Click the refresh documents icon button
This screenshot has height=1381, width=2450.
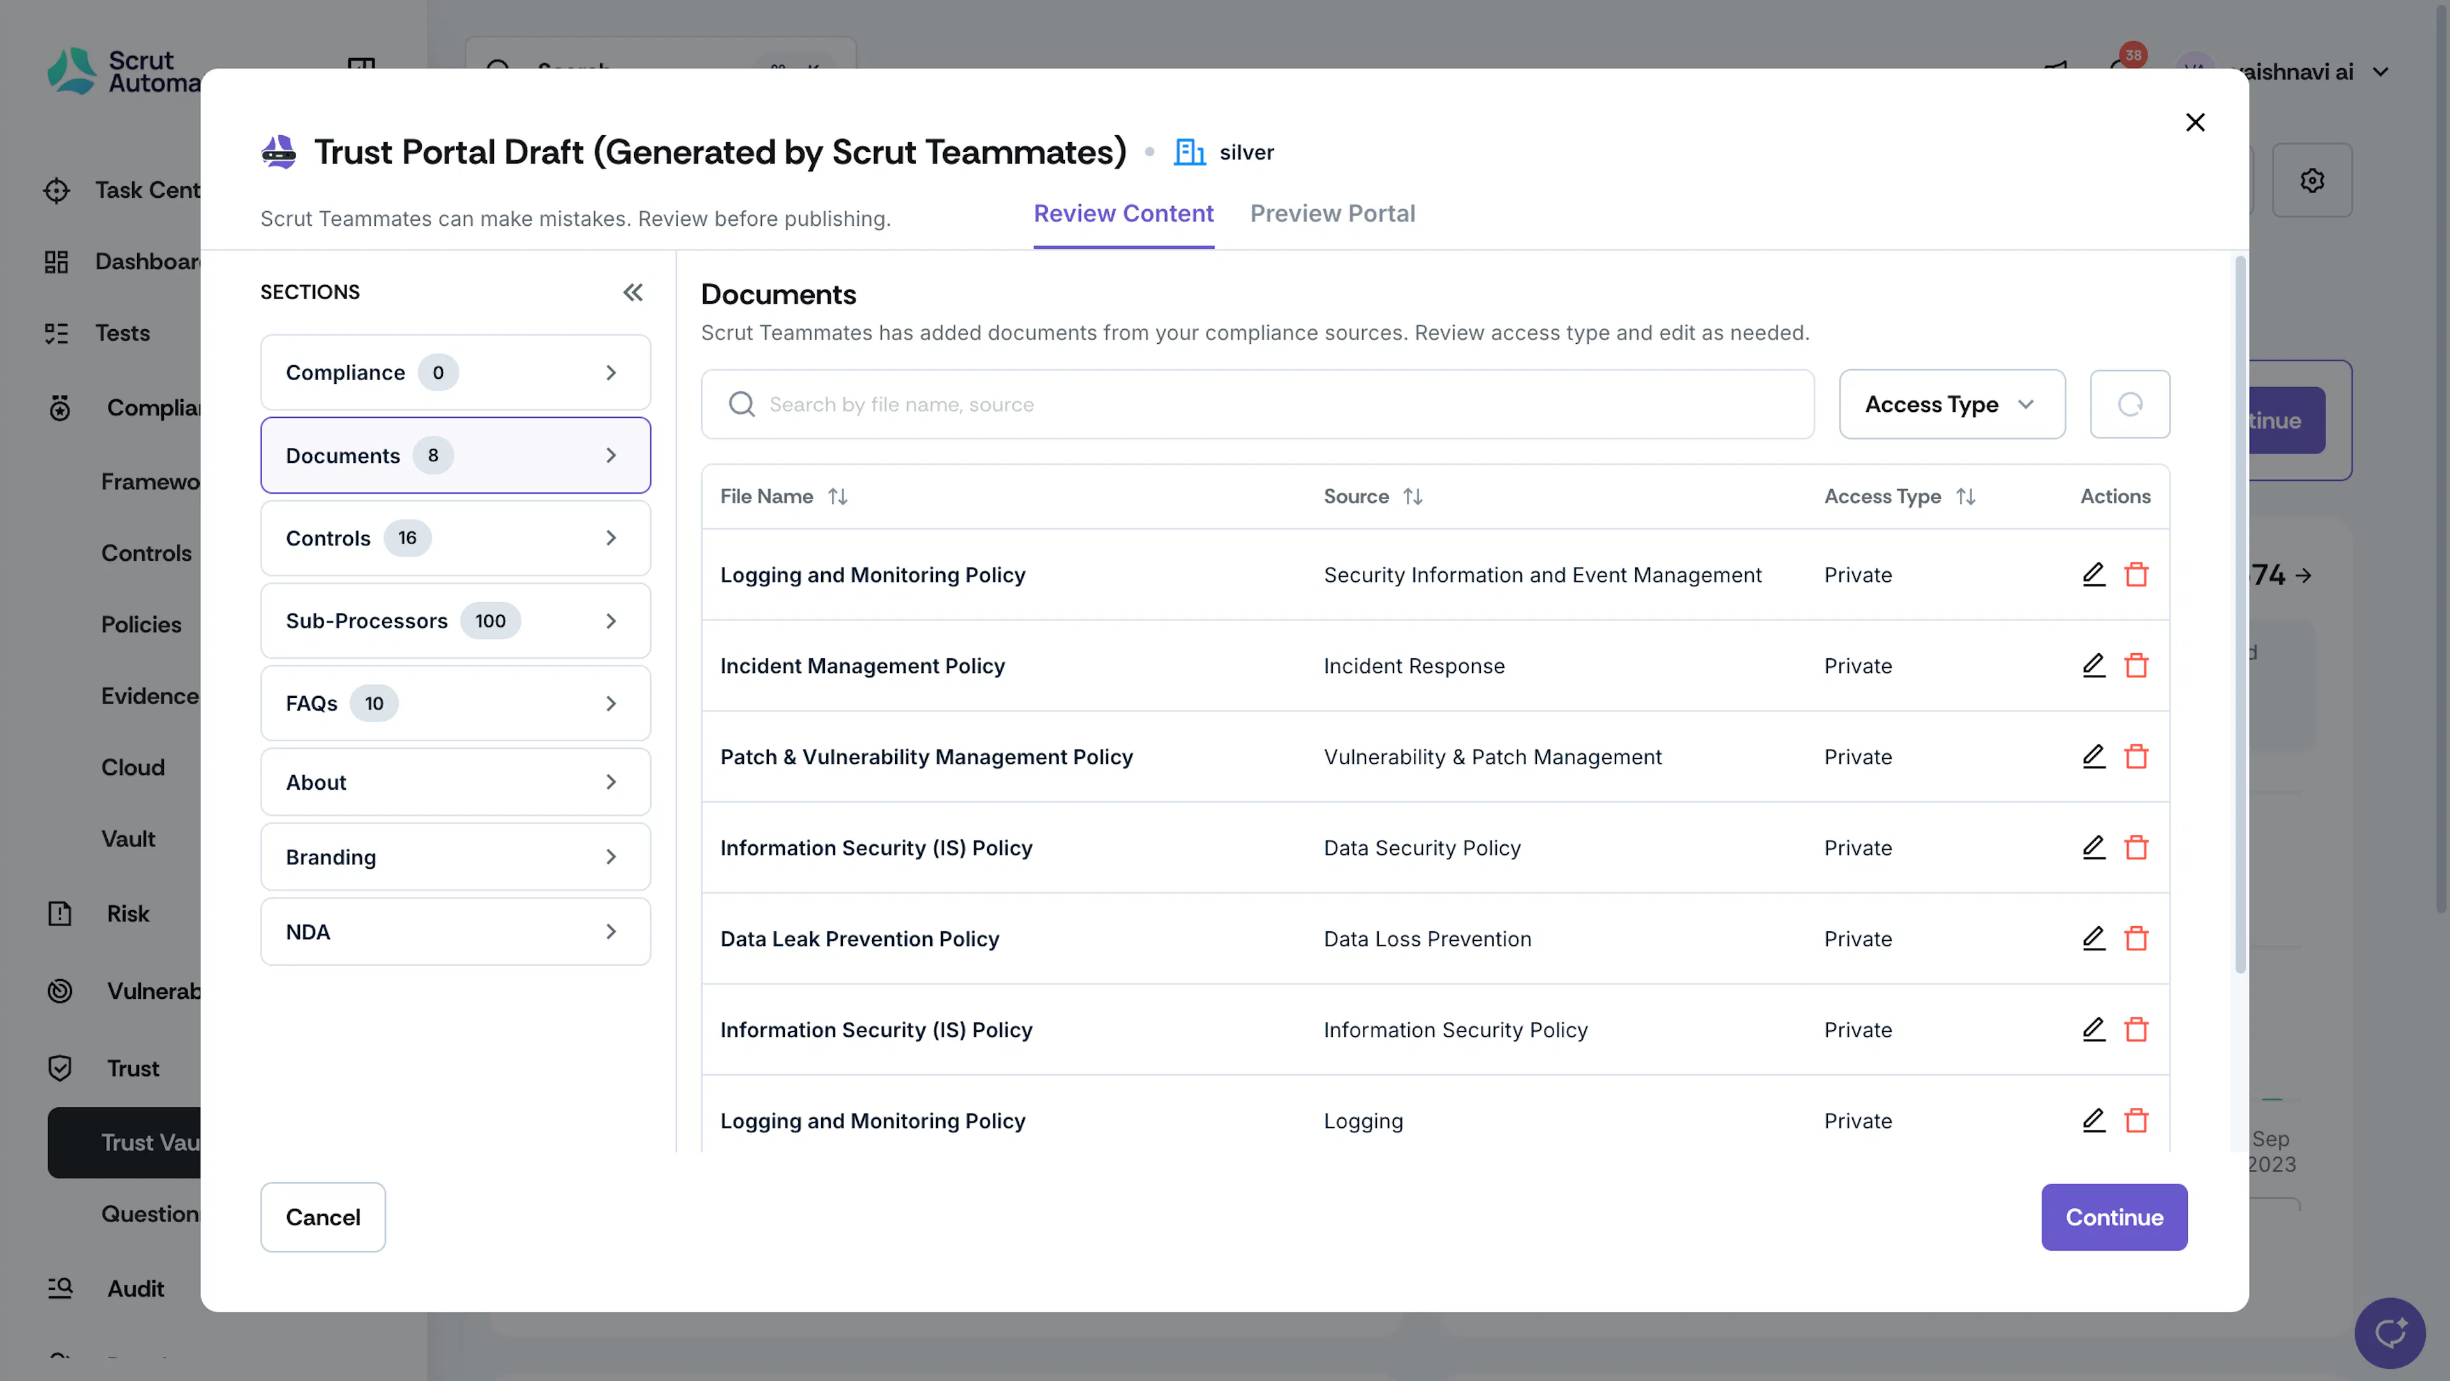click(x=2130, y=404)
